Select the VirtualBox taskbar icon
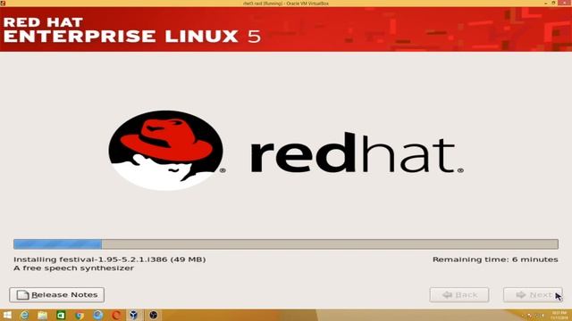 134,315
